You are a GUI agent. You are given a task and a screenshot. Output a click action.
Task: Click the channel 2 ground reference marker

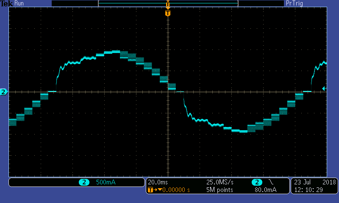pos(3,92)
